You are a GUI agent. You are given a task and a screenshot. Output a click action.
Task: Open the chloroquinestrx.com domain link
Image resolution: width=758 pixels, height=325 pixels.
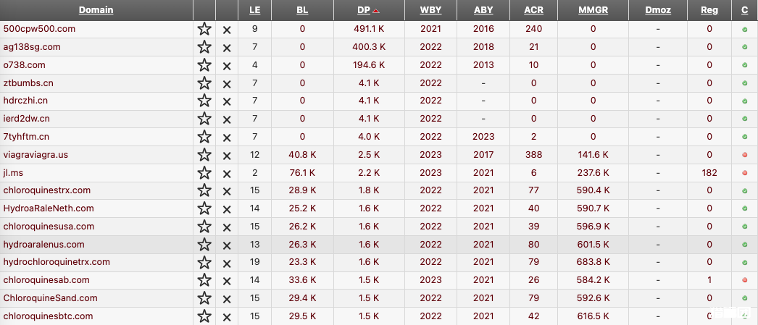tap(47, 190)
